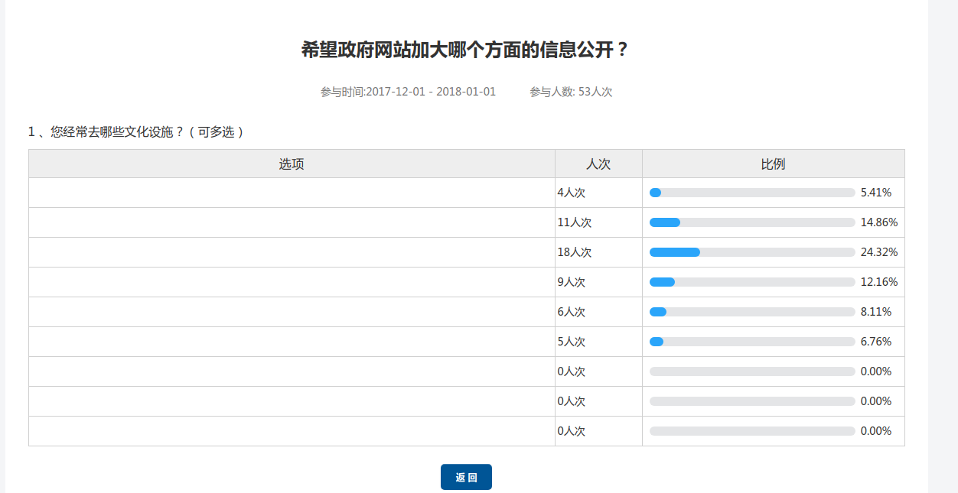This screenshot has width=958, height=493.
Task: Select the 5人次 count cell
Action: pos(572,342)
